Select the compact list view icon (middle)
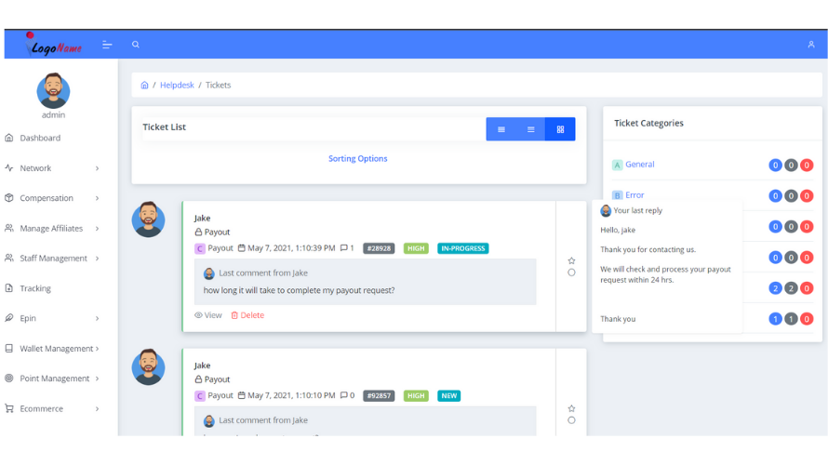The width and height of the screenshot is (828, 465). (x=530, y=129)
